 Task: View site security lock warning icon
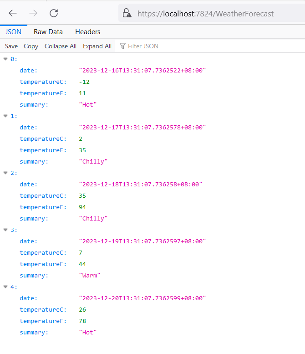coord(127,13)
